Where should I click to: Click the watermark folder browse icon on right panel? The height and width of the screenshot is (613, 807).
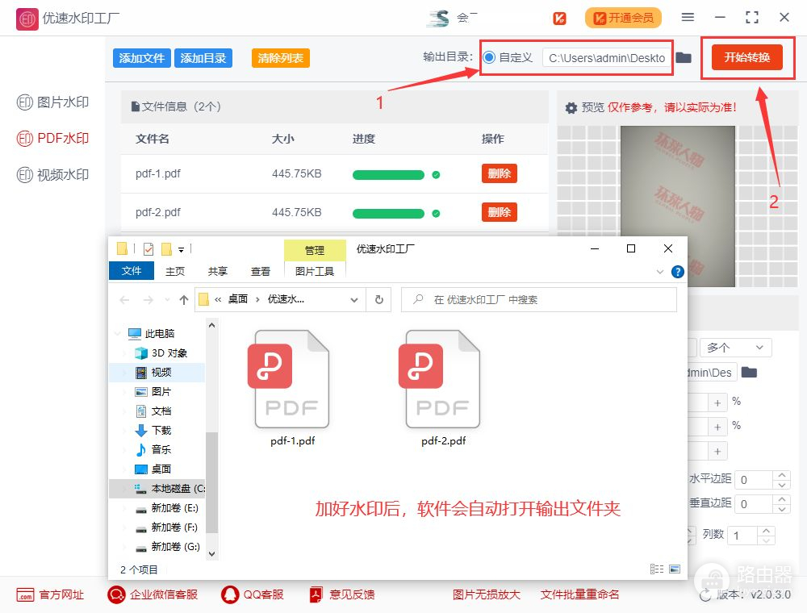749,373
